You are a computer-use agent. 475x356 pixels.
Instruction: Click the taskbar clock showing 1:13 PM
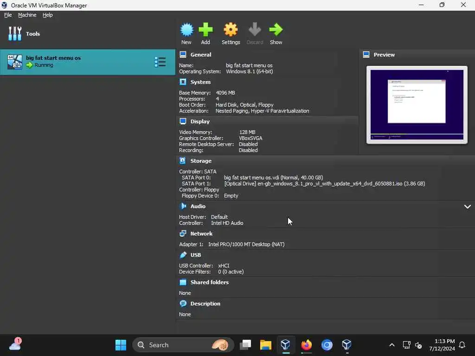[x=442, y=345]
